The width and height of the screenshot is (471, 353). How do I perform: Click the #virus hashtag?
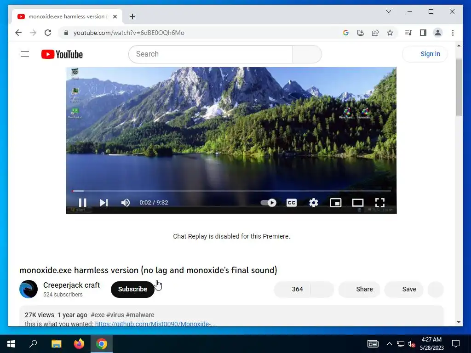pos(115,315)
